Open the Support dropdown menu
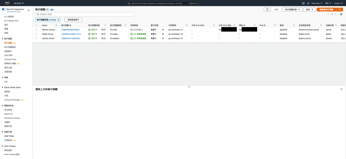This screenshot has height=159, width=346. [x=339, y=3]
